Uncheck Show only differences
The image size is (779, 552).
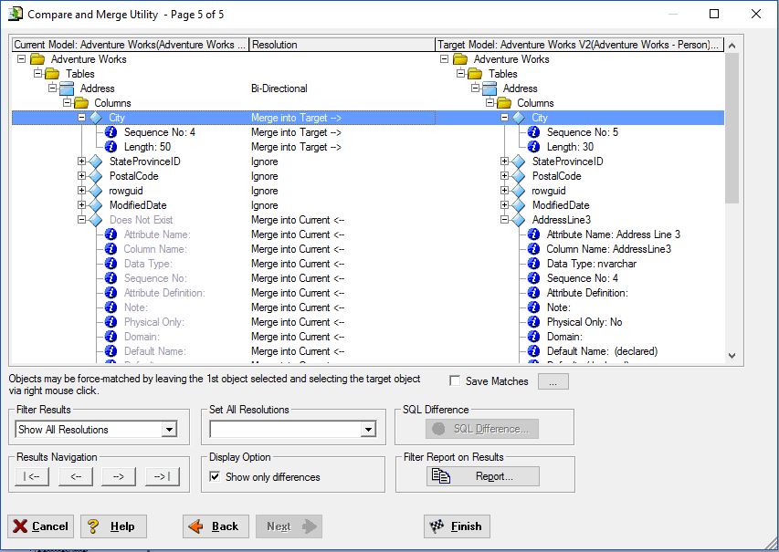click(215, 476)
